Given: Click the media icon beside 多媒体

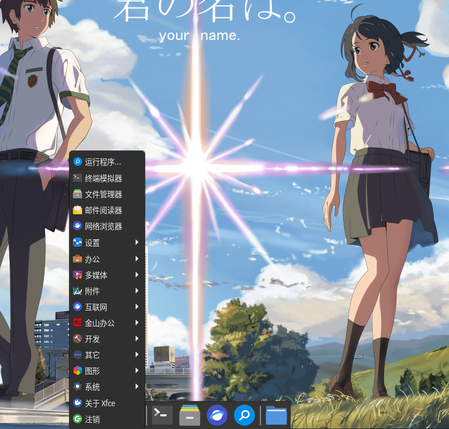Looking at the screenshot, I should point(77,275).
